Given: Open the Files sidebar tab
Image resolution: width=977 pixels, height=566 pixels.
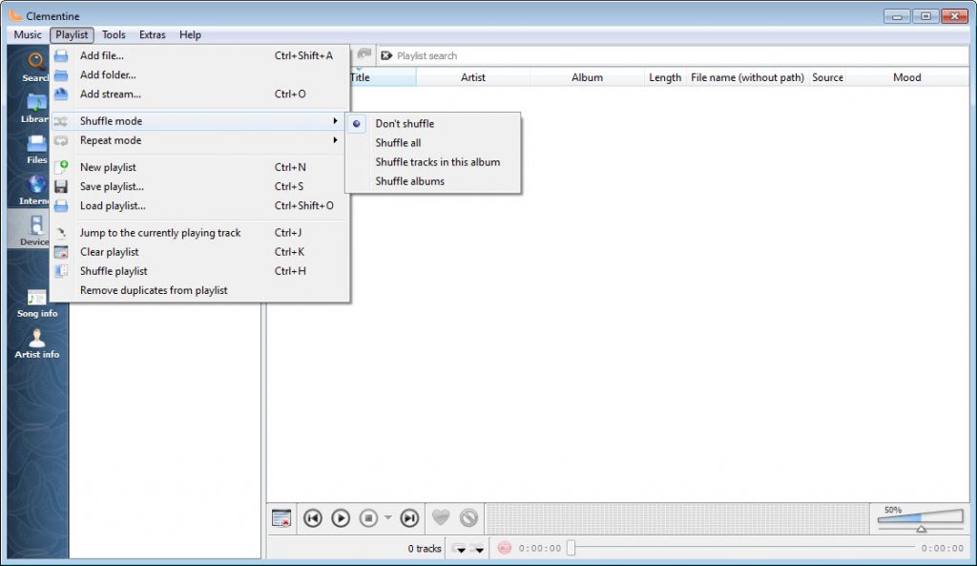Looking at the screenshot, I should [35, 150].
